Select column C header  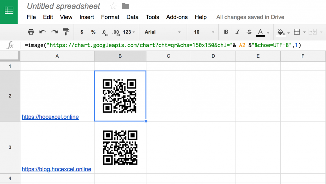coord(168,56)
